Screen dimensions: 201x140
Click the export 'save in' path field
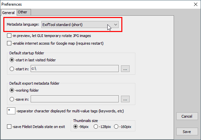(x=74, y=99)
